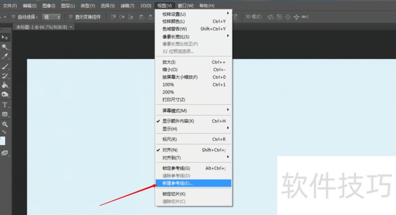Click align top edges icon
The width and height of the screenshot is (396, 215).
coord(113,17)
